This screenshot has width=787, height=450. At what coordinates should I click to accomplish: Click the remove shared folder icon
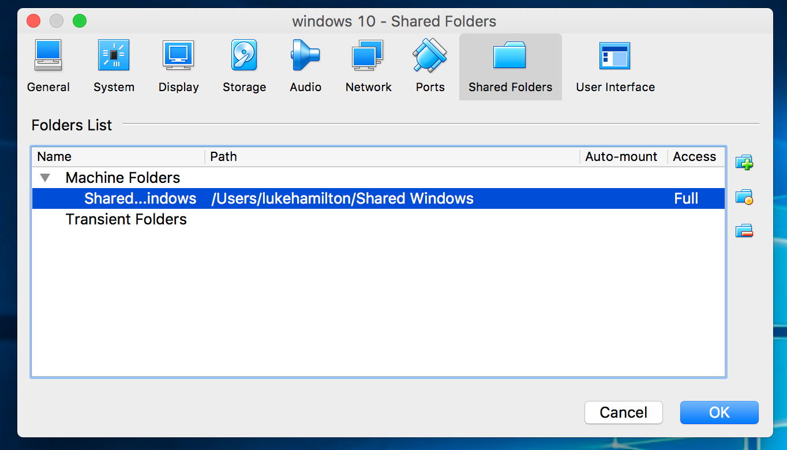[x=744, y=231]
